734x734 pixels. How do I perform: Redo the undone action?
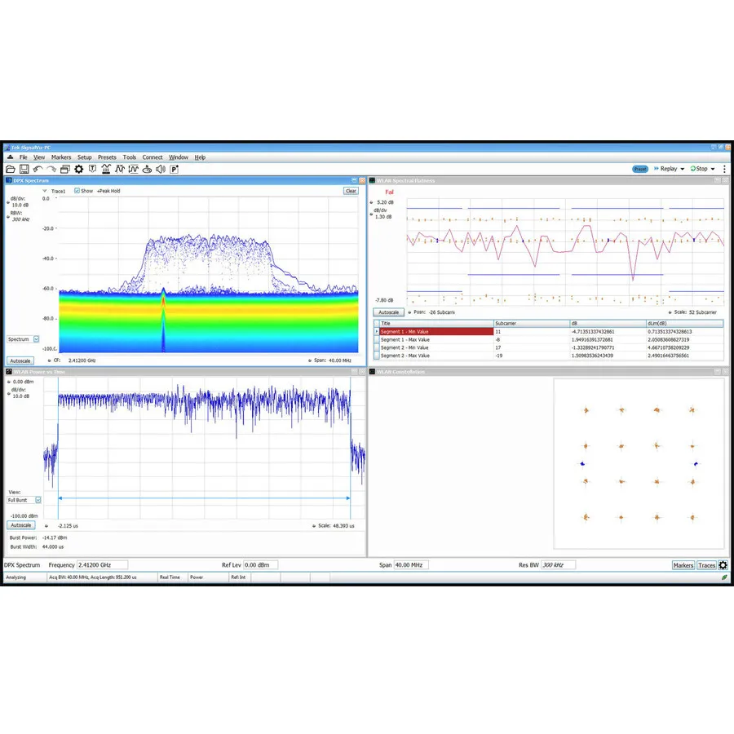pyautogui.click(x=51, y=169)
